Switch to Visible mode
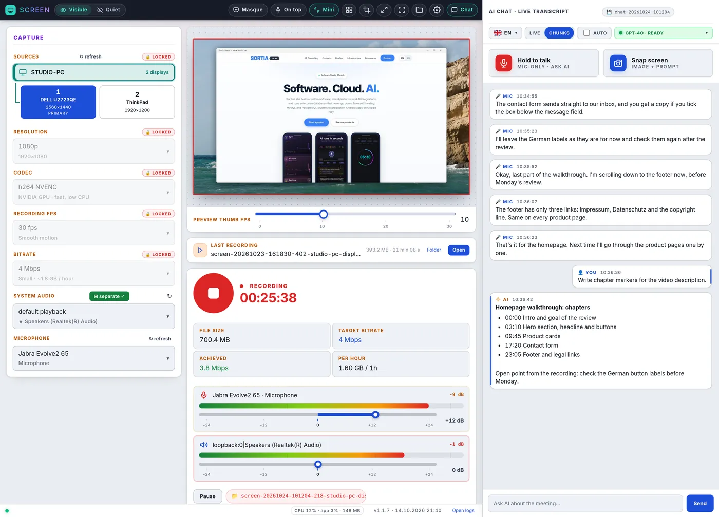Screen dimensions: 719x517 tap(73, 10)
